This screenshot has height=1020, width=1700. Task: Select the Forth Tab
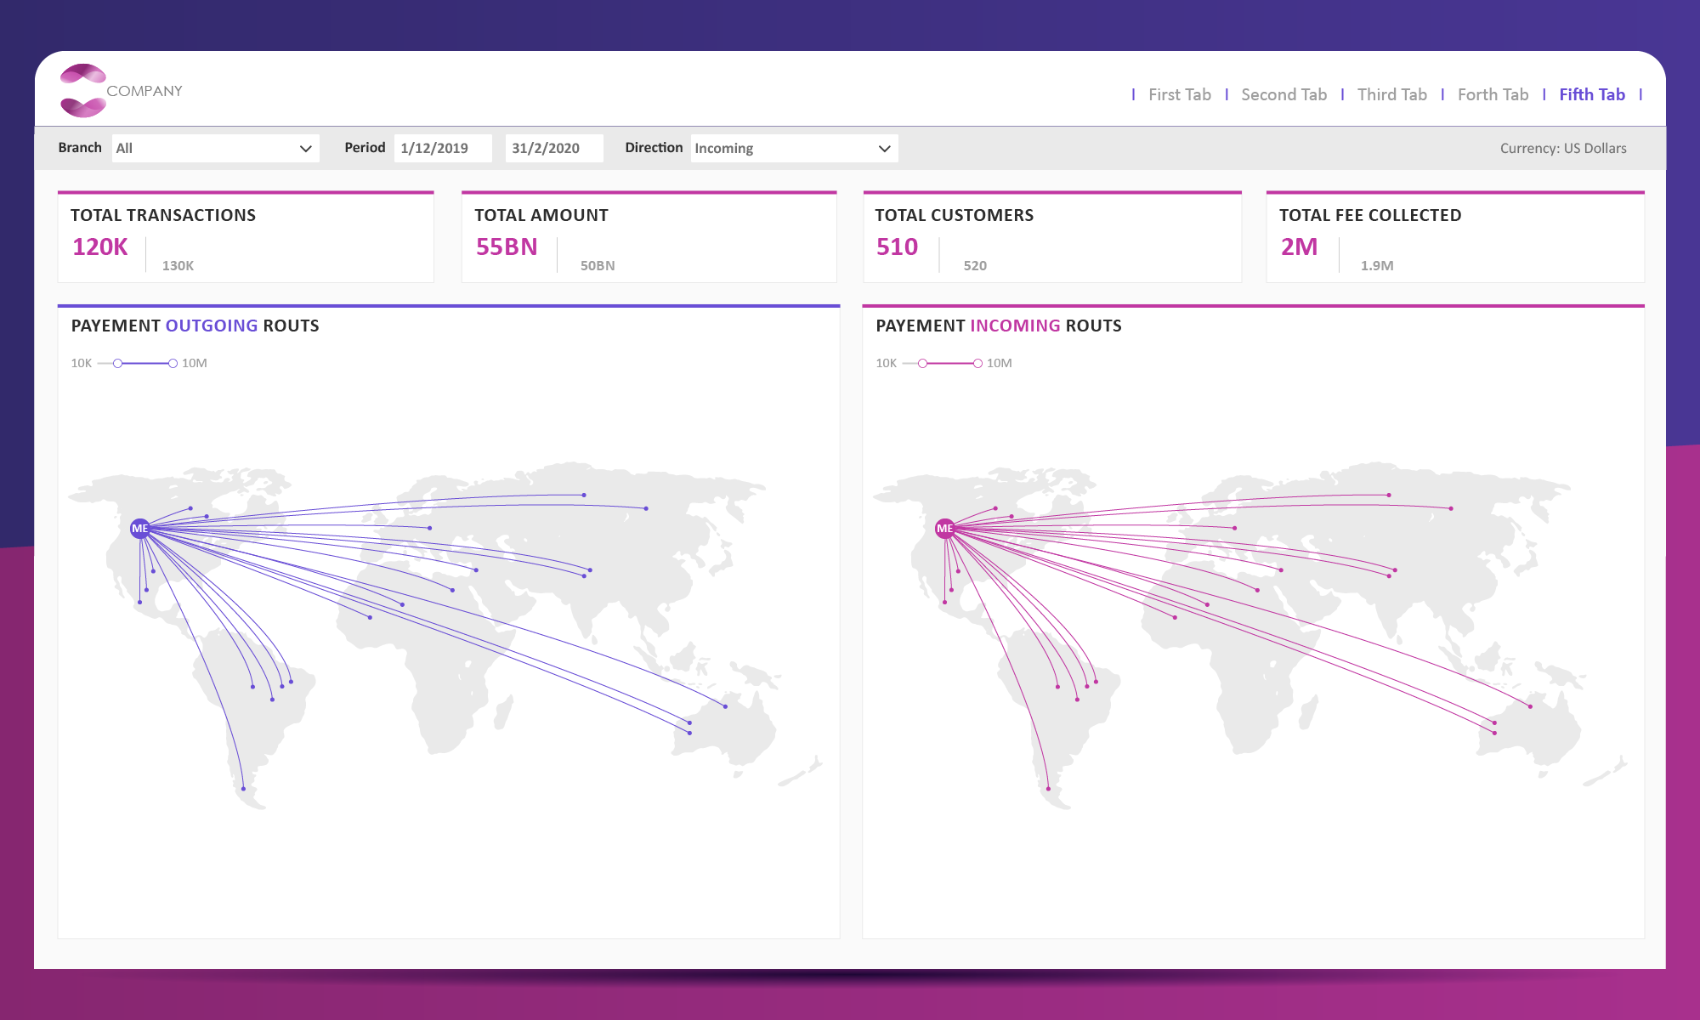(x=1493, y=94)
